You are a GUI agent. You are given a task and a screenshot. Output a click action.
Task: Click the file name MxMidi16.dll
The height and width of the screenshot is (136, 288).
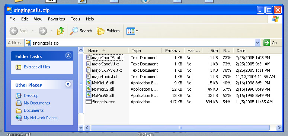coord(103,83)
